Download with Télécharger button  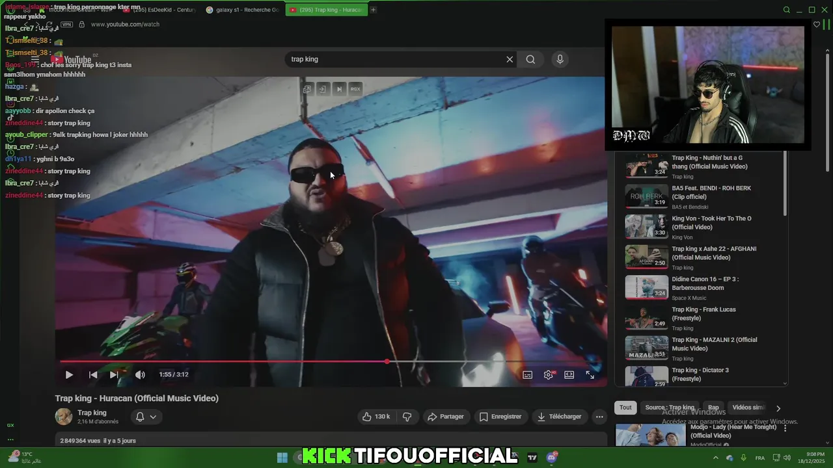(x=559, y=417)
